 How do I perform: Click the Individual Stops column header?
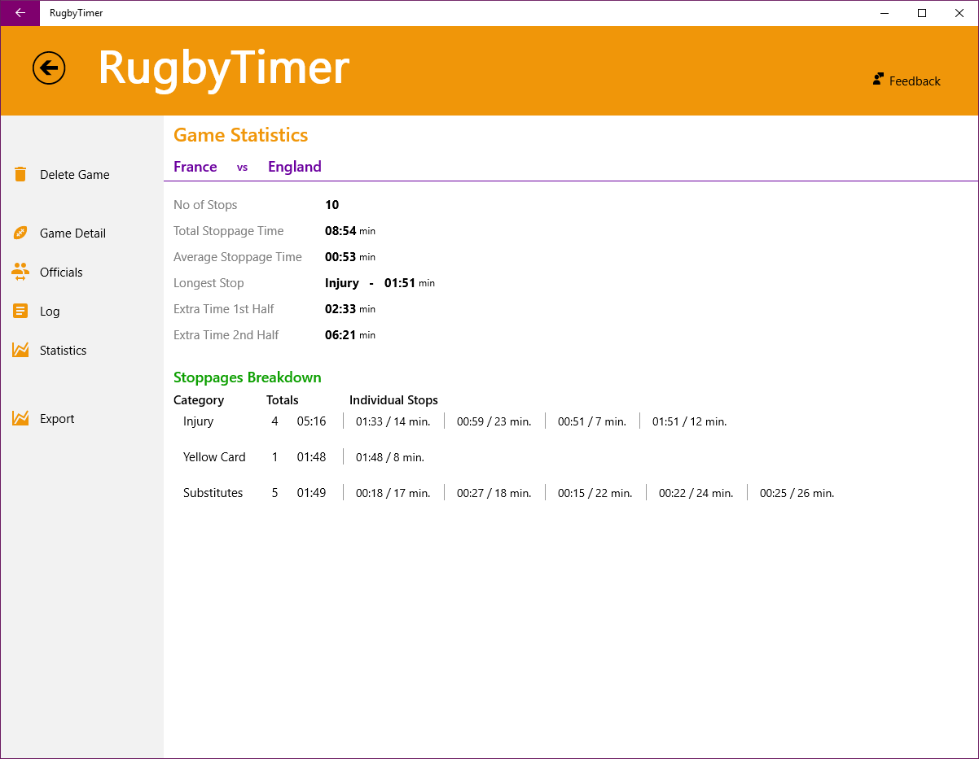click(x=393, y=400)
